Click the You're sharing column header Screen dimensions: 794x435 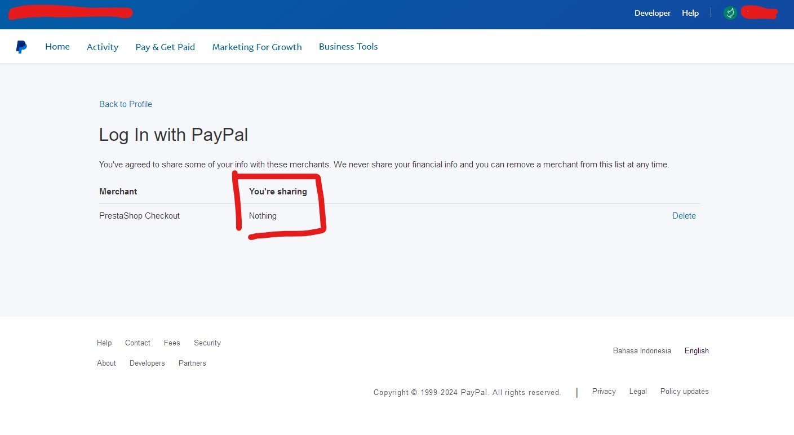278,192
